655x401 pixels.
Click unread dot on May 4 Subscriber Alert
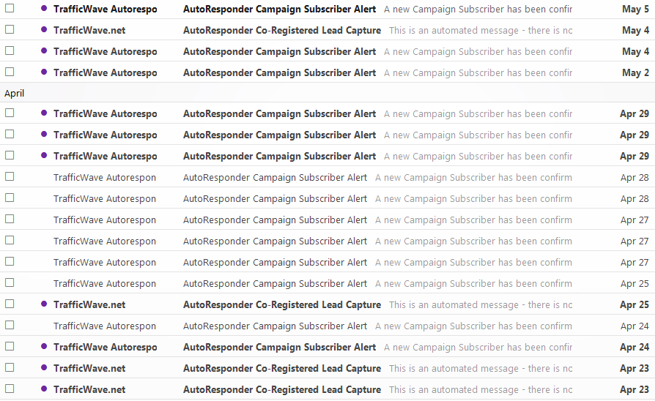[44, 51]
